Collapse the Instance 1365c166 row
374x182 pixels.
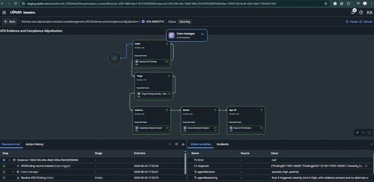pos(9,160)
